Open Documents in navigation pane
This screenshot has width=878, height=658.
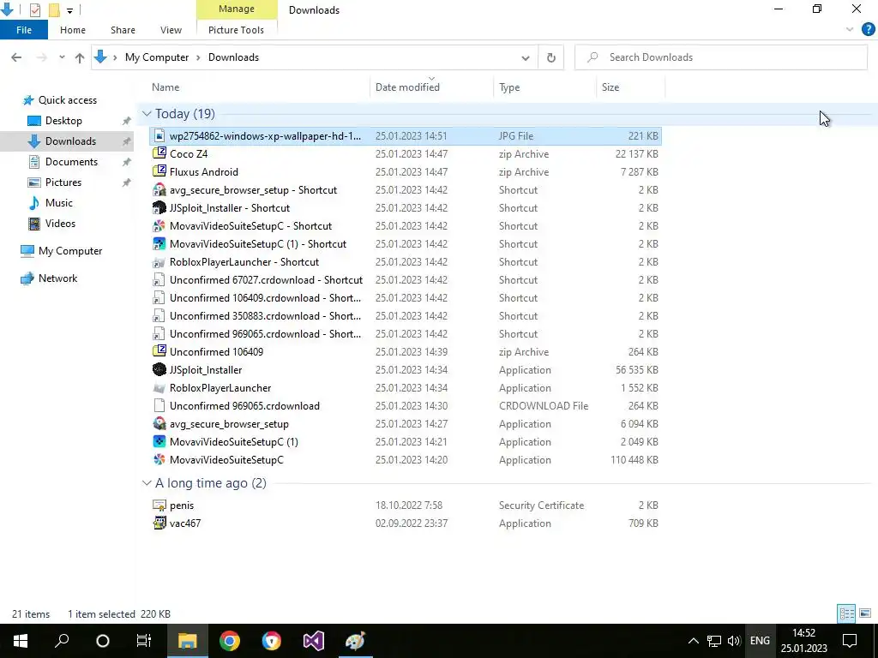click(71, 162)
